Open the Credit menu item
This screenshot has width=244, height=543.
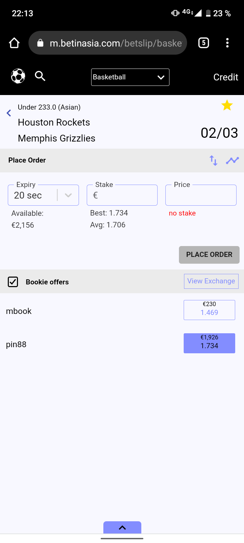226,77
